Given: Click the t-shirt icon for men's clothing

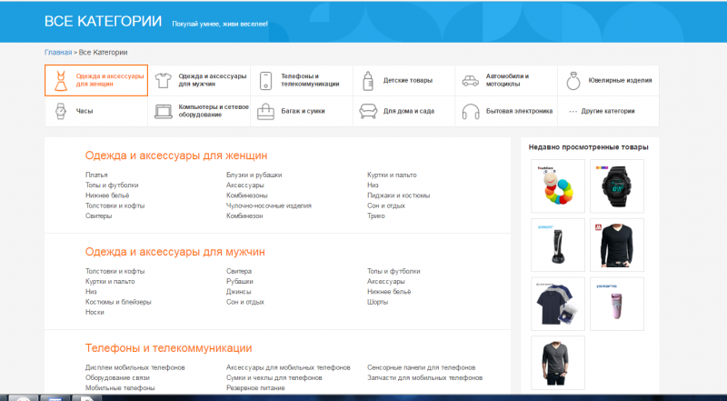Looking at the screenshot, I should coord(163,80).
